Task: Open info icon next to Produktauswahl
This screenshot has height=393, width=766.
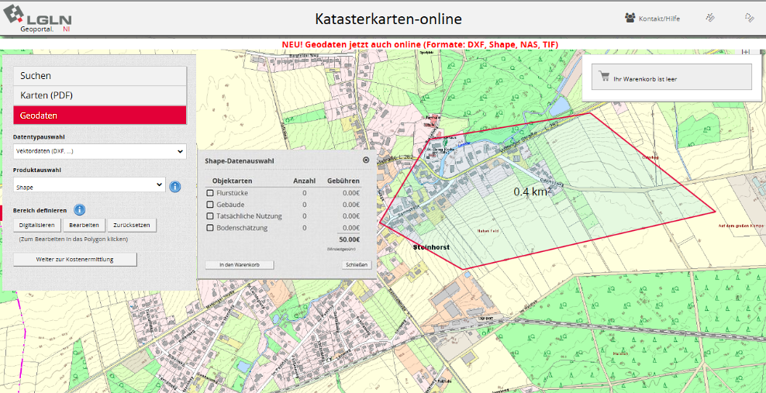Action: tap(175, 187)
